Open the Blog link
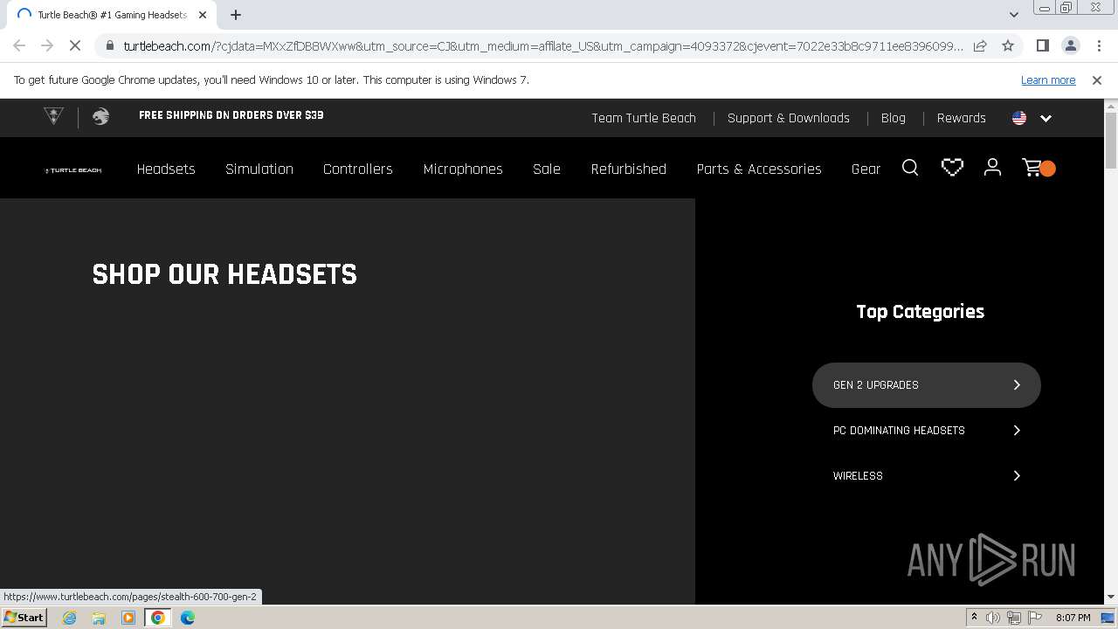The image size is (1118, 629). tap(893, 118)
